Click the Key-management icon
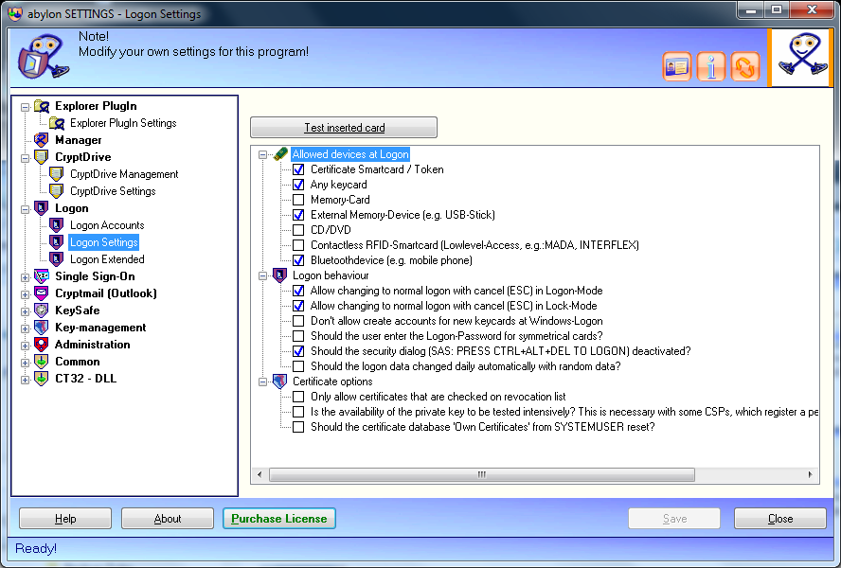 click(x=42, y=328)
